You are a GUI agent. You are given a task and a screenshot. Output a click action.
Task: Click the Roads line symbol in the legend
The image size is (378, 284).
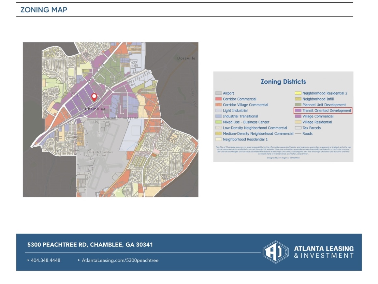(298, 134)
